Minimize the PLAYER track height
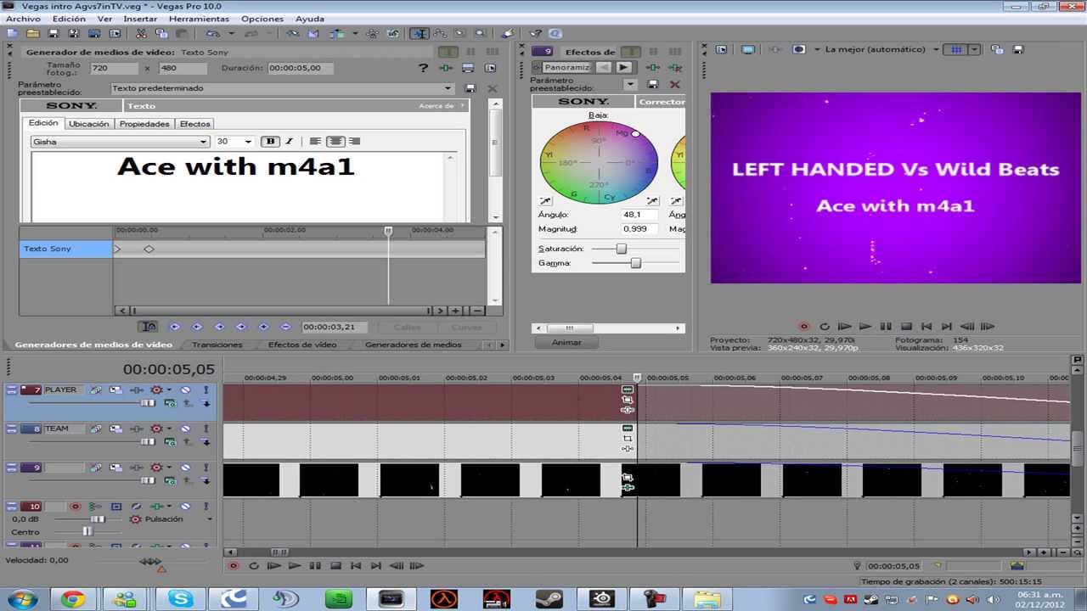1087x611 pixels. [12, 390]
